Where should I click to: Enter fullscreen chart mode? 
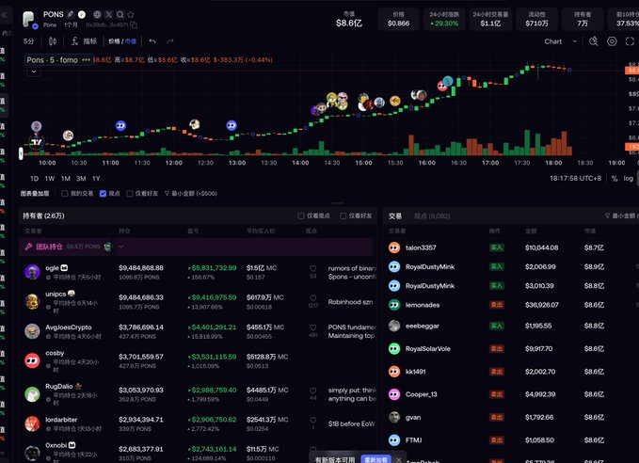(630, 41)
